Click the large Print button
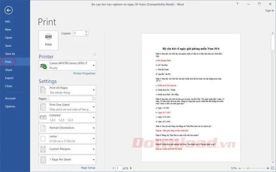276x172 pixels. [x=48, y=40]
